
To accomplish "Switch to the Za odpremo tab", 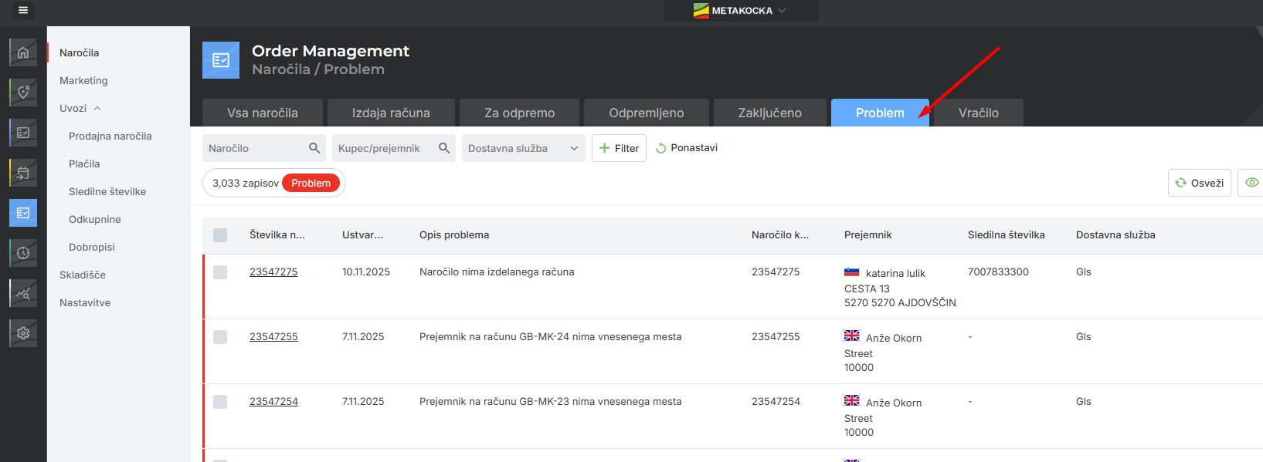I will pos(519,113).
